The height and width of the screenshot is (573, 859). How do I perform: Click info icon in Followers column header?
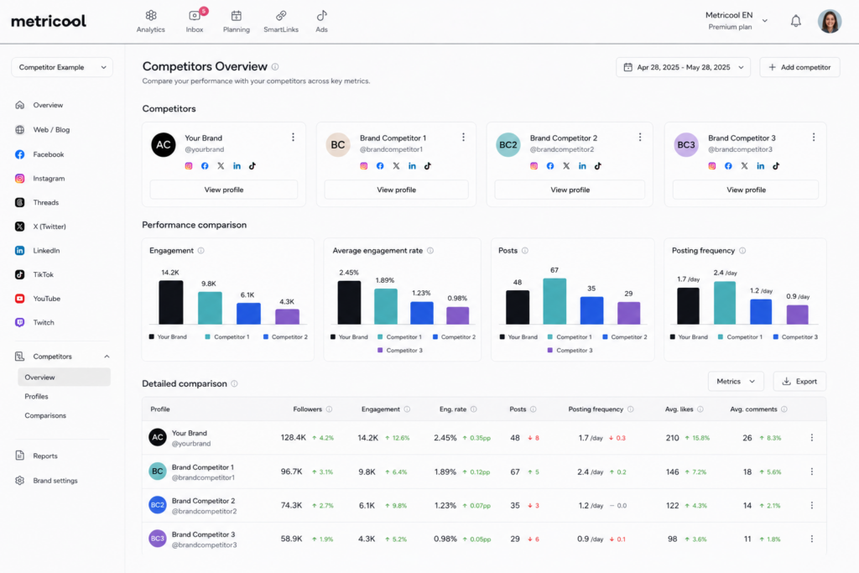coord(329,409)
